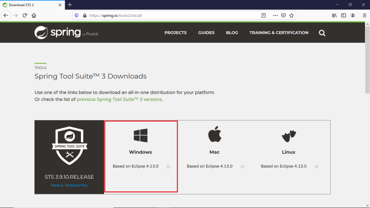Open the Library bookmarks and history icon

coord(334,16)
